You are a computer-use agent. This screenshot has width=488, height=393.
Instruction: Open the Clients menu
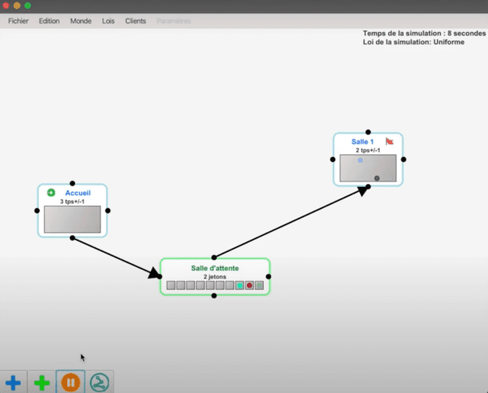(136, 21)
